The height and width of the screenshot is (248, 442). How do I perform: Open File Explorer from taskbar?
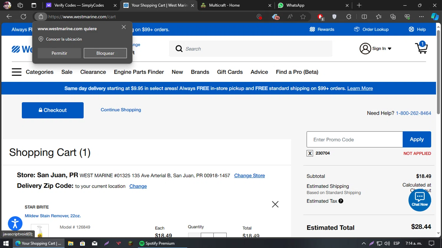(x=70, y=243)
